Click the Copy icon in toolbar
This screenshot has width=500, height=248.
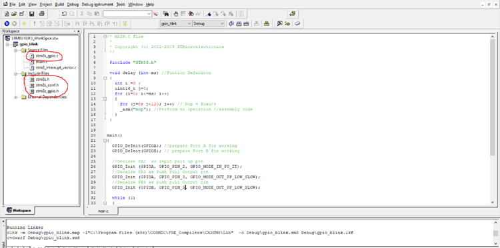(x=89, y=14)
